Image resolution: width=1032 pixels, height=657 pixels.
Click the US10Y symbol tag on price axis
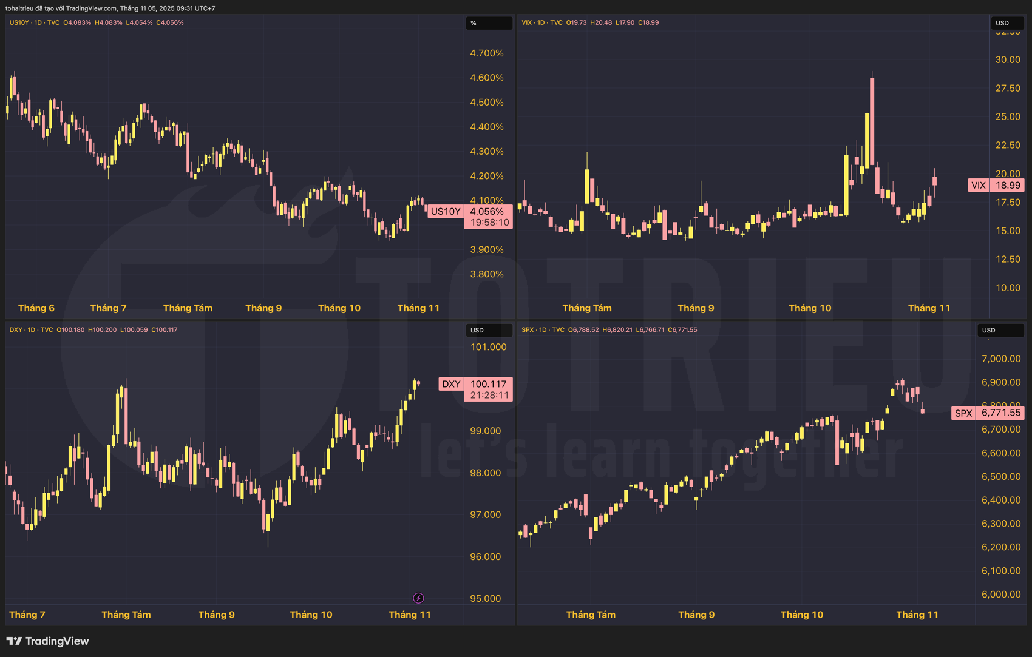[x=446, y=211]
